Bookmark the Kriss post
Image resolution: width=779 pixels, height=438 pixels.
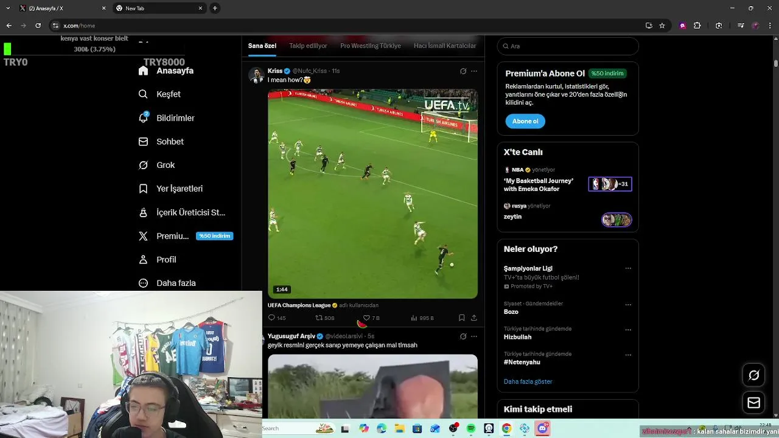click(461, 318)
